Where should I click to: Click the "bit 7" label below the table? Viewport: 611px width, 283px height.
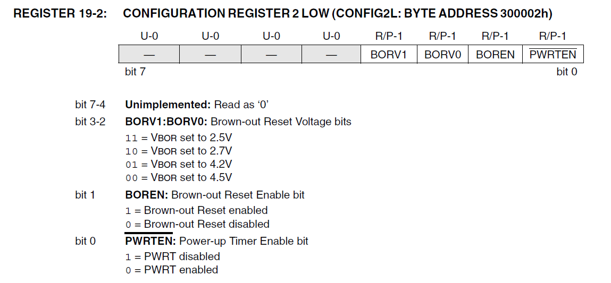click(x=135, y=72)
